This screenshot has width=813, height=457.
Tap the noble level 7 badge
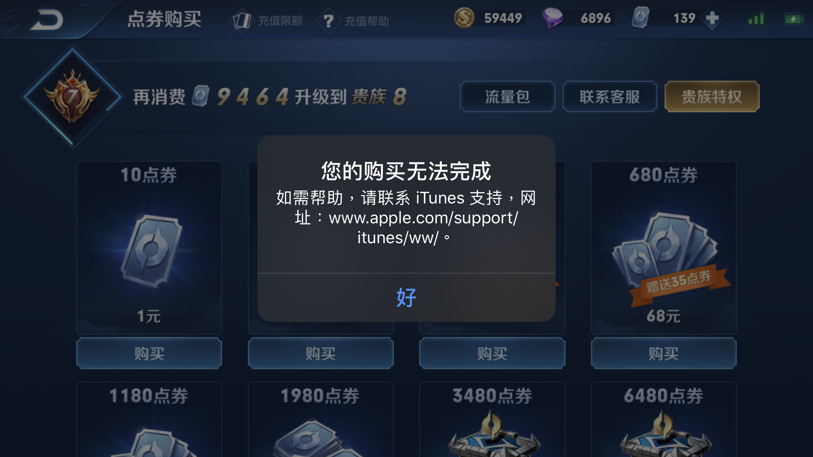[x=73, y=96]
